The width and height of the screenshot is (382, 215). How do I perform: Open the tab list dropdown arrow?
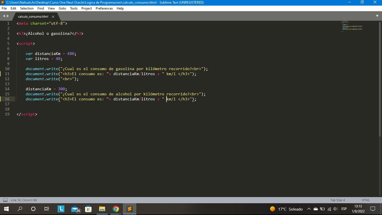377,16
